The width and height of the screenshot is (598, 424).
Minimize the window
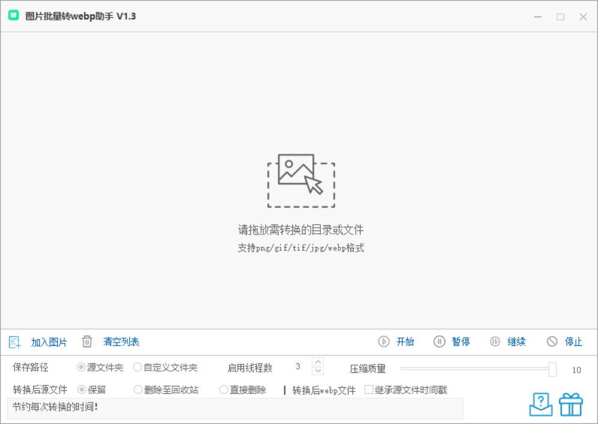(x=538, y=17)
